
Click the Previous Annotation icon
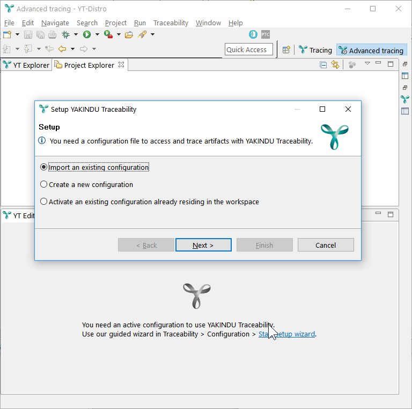(x=28, y=49)
